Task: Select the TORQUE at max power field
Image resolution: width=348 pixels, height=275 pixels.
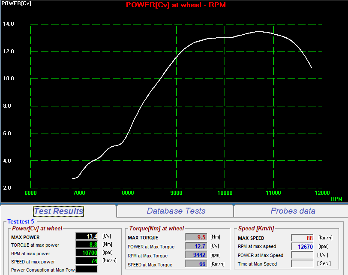Action: coord(87,245)
